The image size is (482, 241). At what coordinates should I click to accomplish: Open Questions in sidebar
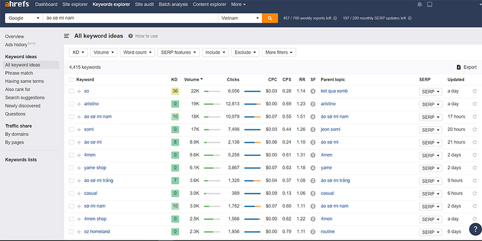point(15,114)
